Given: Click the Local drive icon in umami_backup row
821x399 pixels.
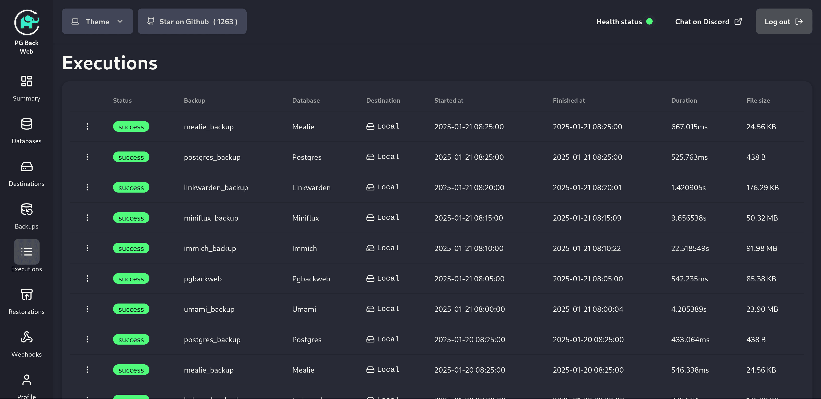Looking at the screenshot, I should [x=370, y=309].
